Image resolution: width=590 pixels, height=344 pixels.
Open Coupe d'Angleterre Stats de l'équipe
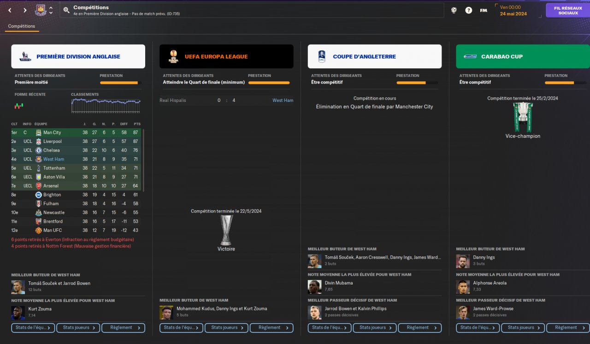[x=330, y=328]
